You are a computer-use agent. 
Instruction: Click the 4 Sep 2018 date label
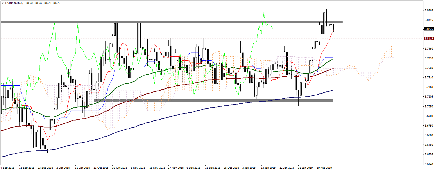point(8,168)
